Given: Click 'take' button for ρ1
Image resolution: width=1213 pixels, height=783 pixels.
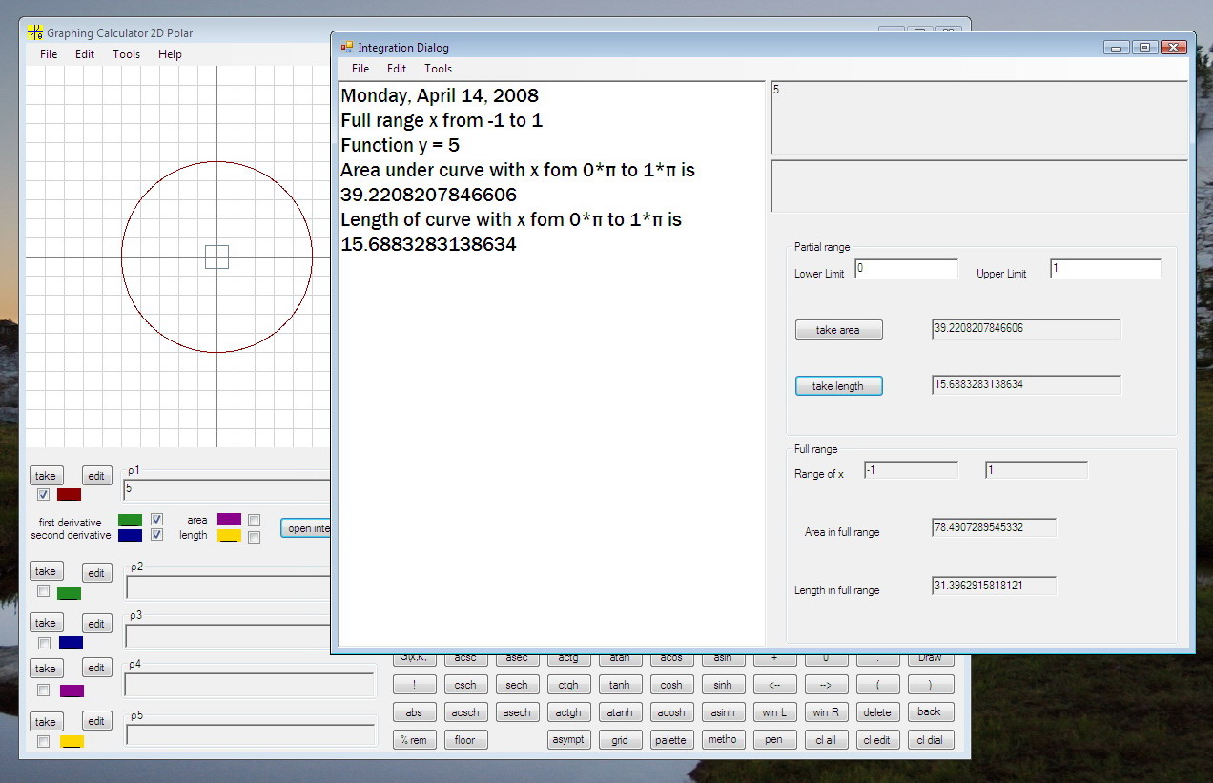Looking at the screenshot, I should click(45, 476).
